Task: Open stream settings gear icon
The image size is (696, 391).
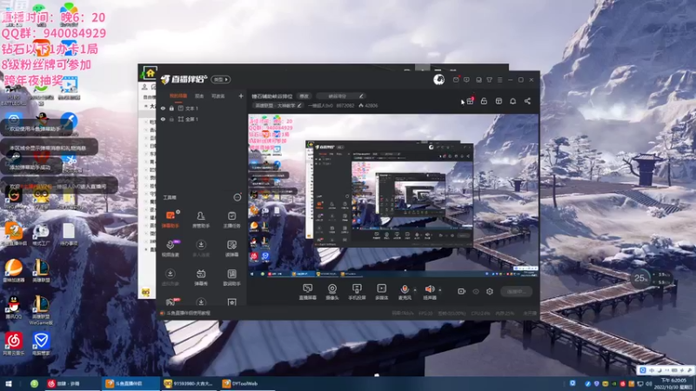Action: (490, 291)
